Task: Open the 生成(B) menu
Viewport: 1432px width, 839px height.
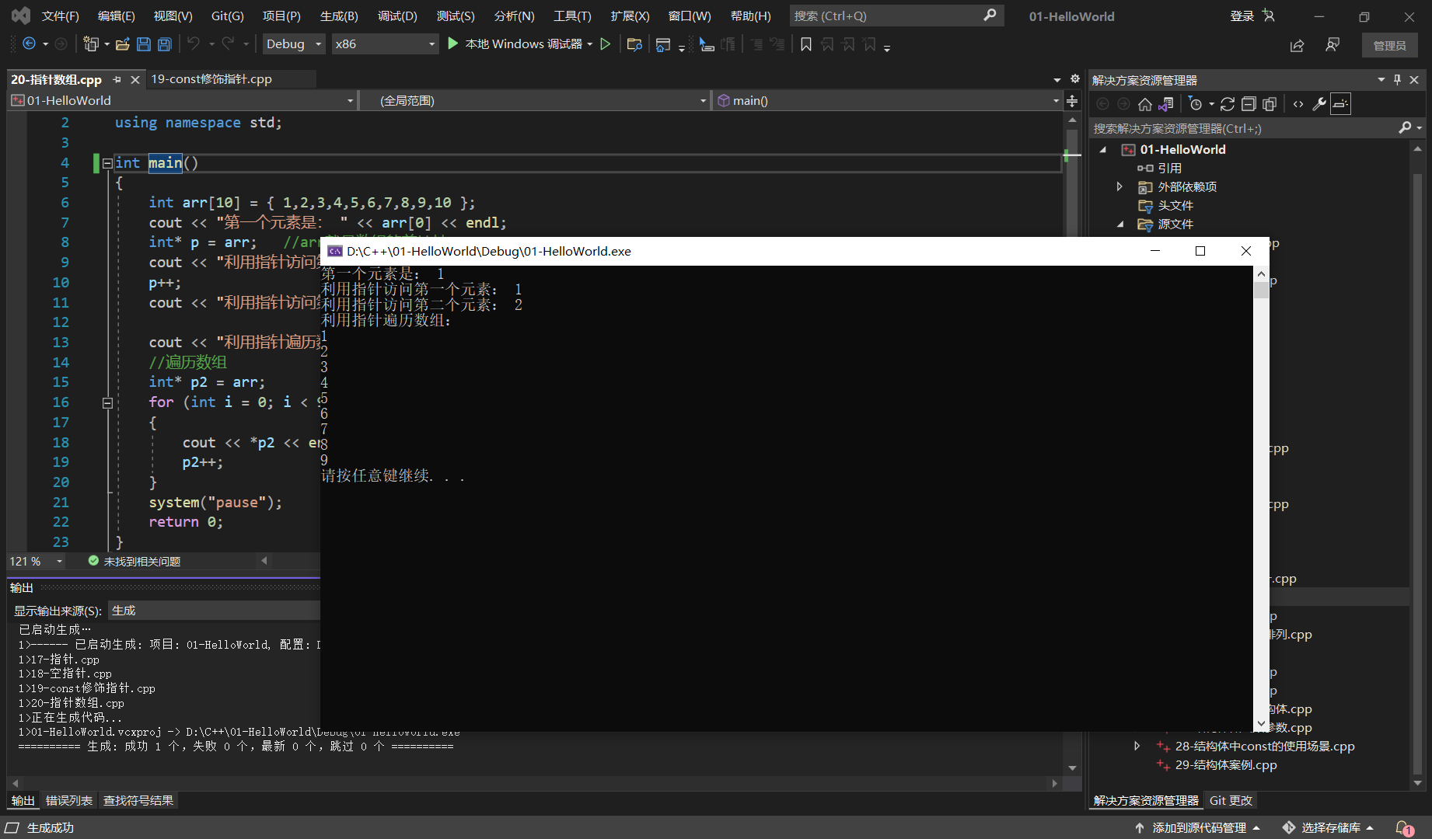Action: tap(339, 16)
